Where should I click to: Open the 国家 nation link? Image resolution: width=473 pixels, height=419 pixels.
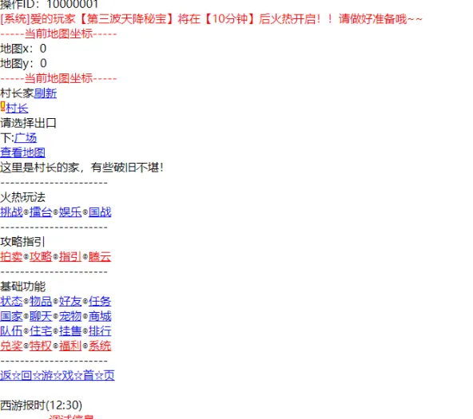tap(11, 316)
